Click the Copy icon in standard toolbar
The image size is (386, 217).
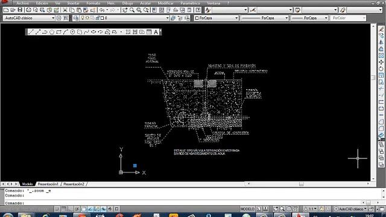[x=72, y=10]
